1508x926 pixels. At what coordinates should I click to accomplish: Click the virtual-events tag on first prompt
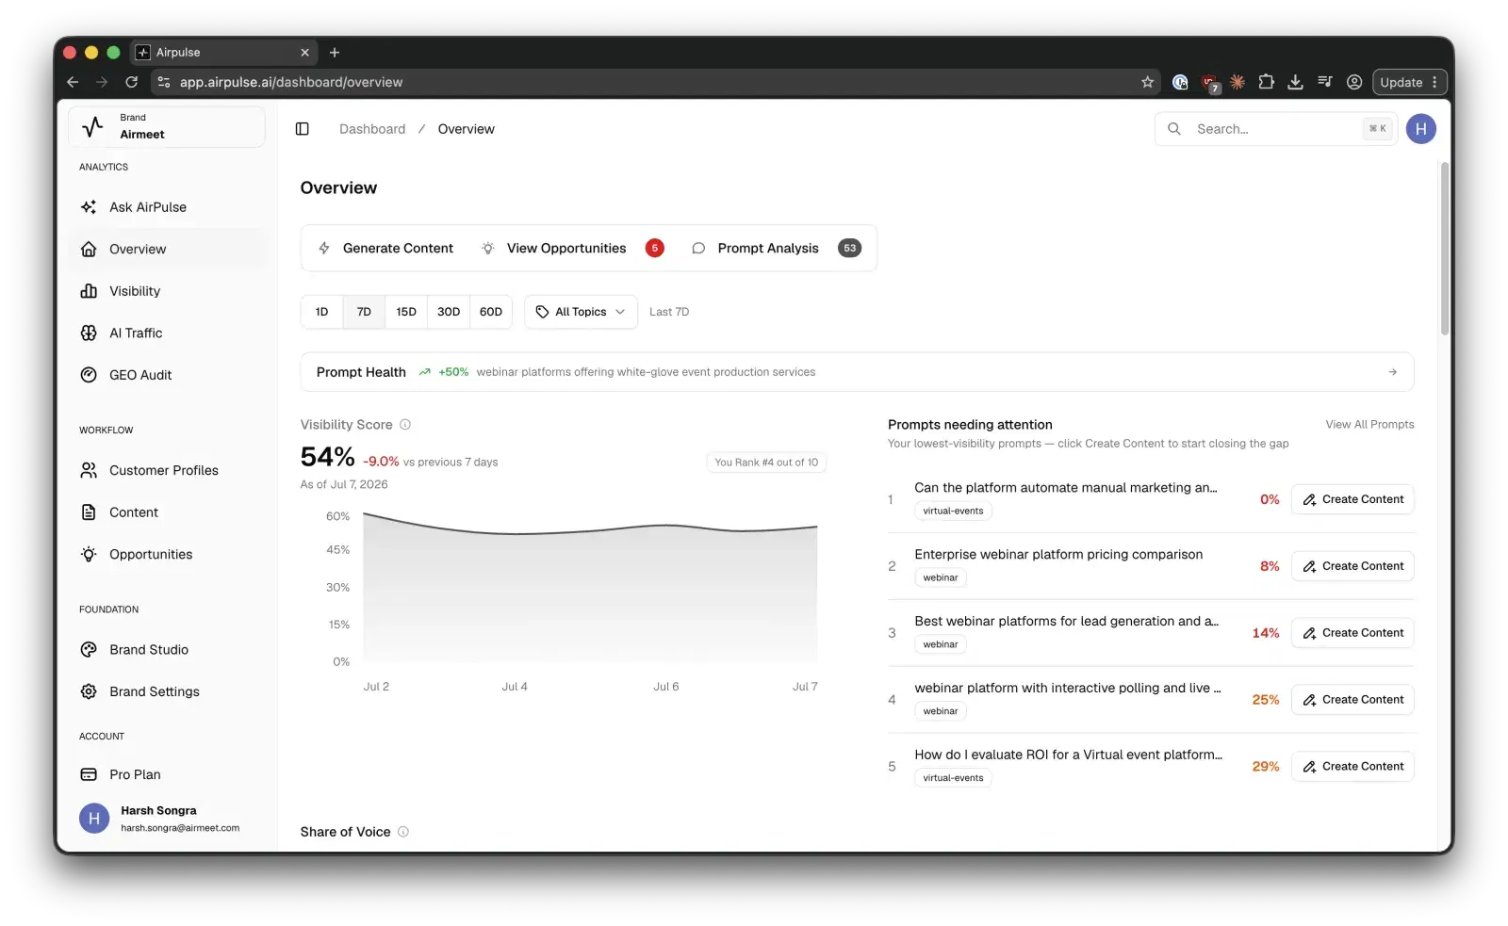(x=953, y=512)
